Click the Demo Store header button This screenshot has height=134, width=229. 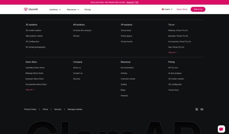point(182,9)
